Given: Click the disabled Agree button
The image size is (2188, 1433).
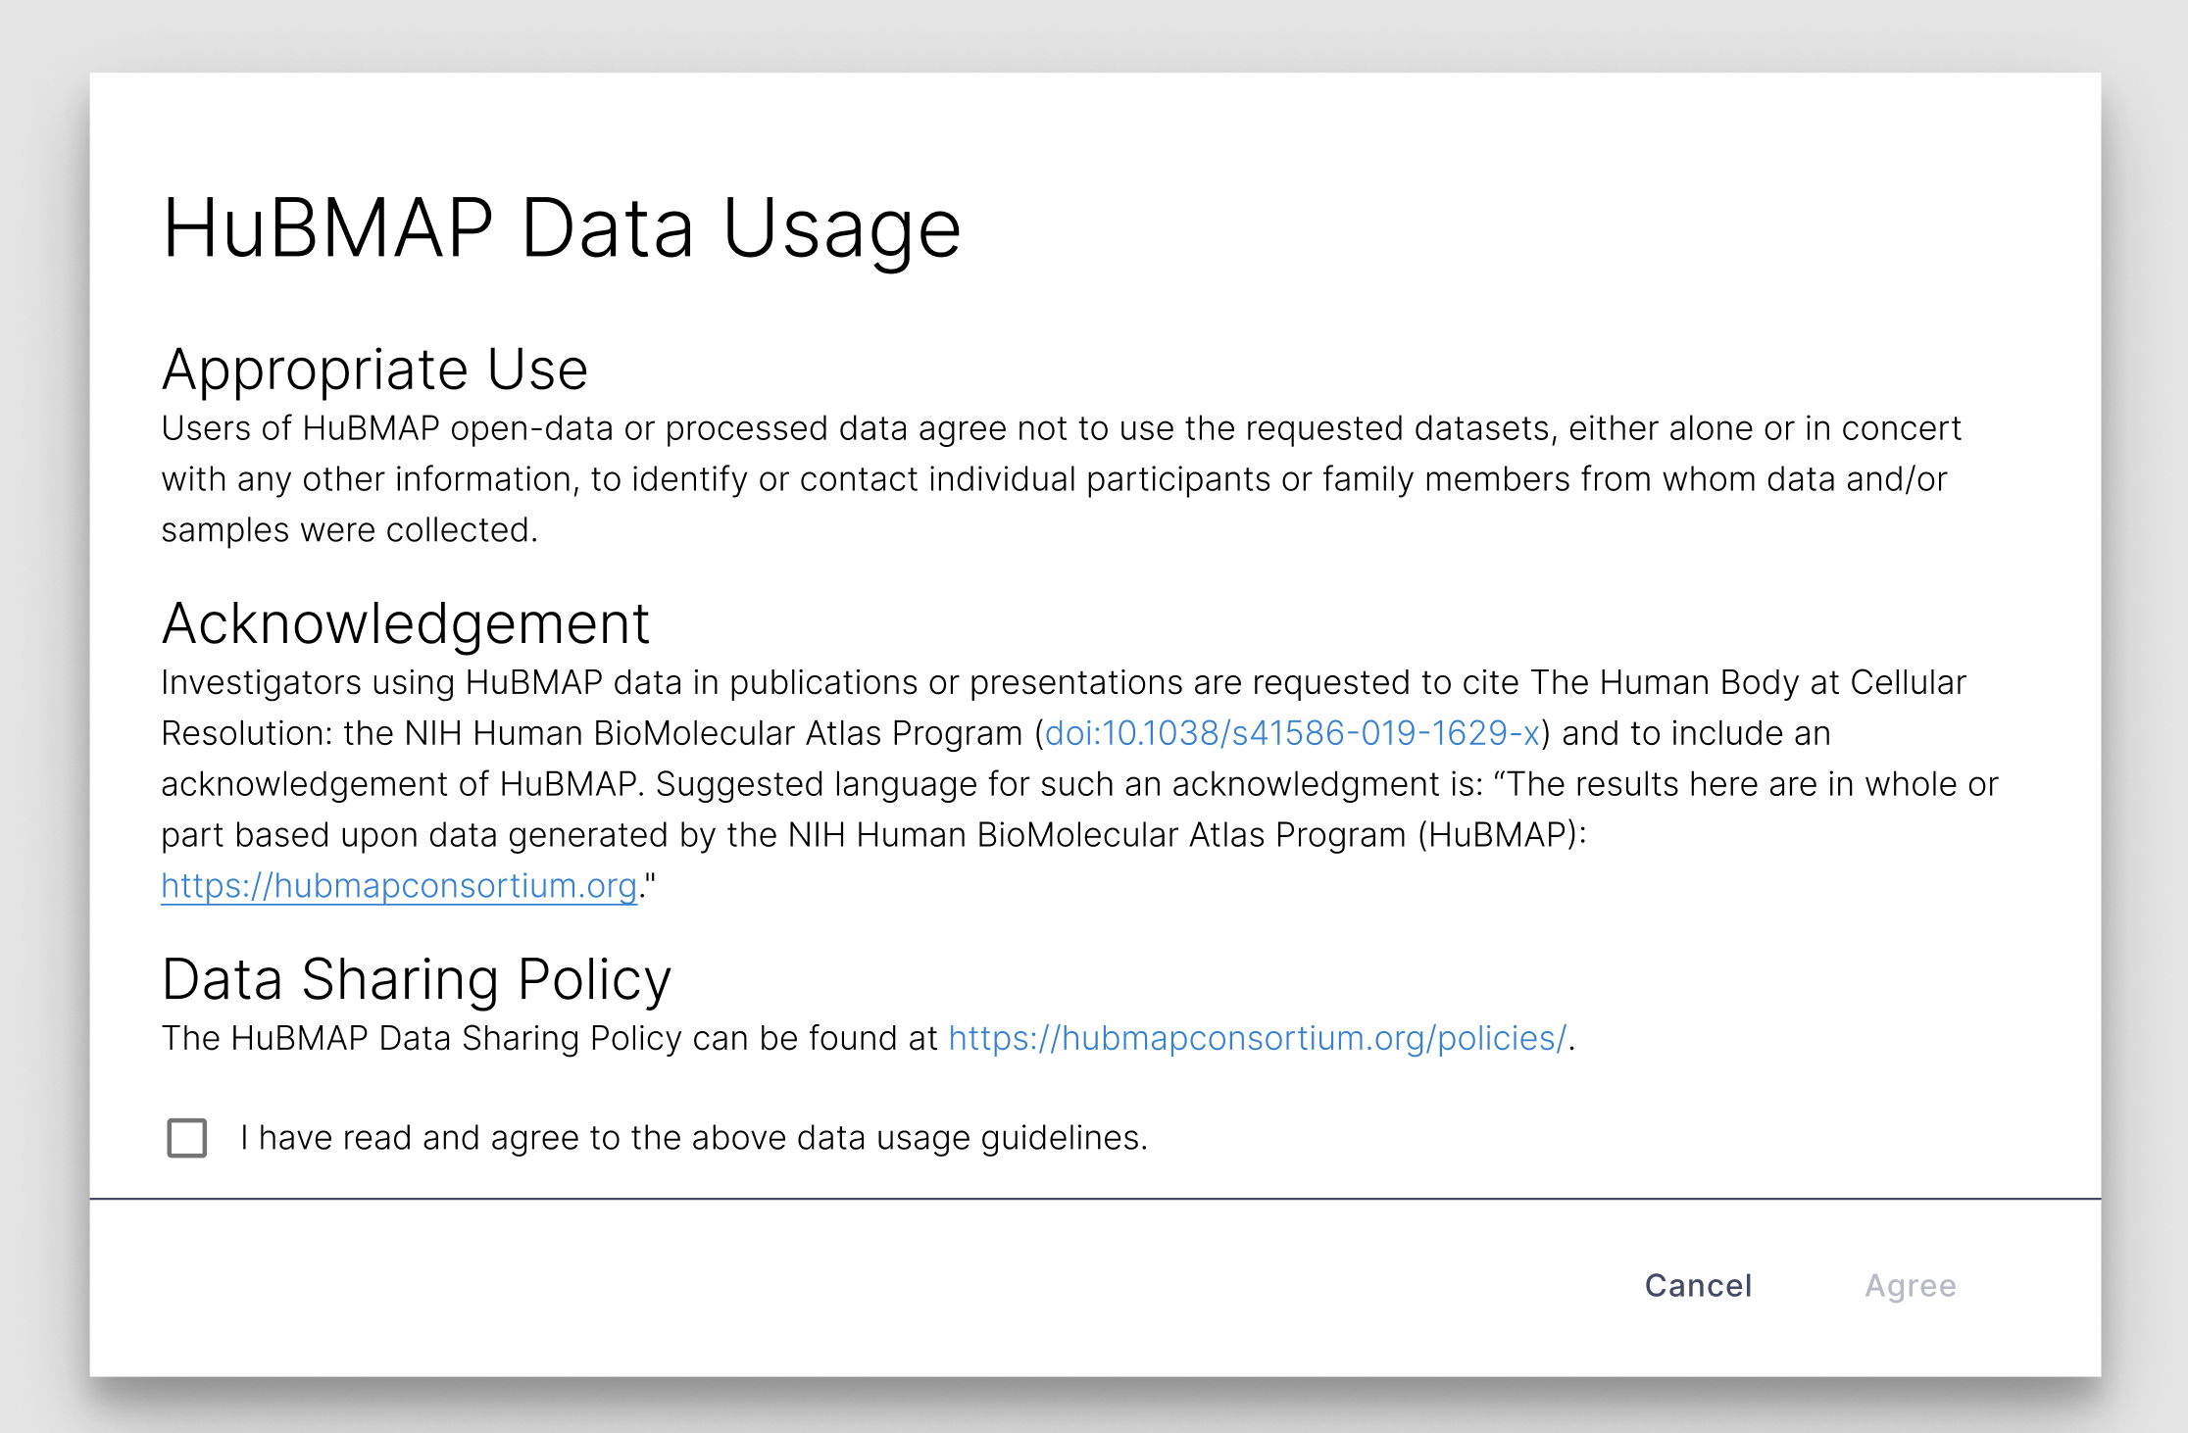Looking at the screenshot, I should pyautogui.click(x=1910, y=1285).
